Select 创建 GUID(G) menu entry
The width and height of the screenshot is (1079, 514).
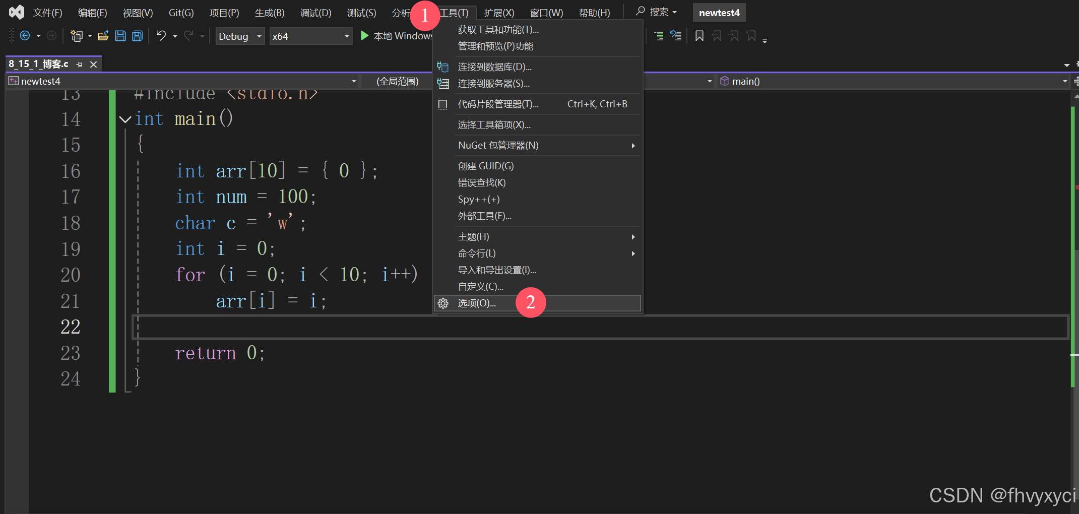(537, 166)
